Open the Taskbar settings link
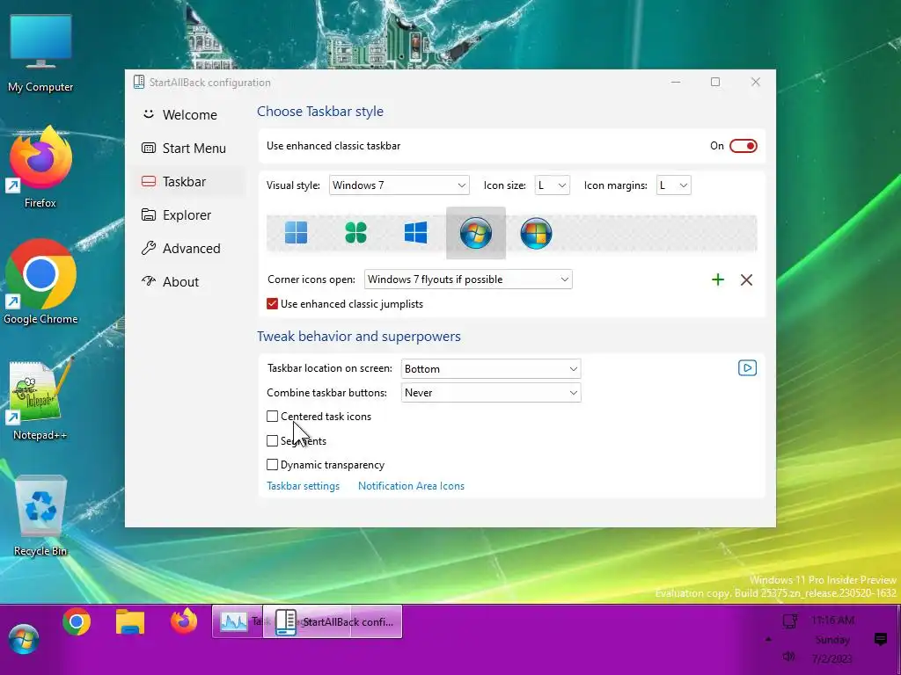Image resolution: width=901 pixels, height=675 pixels. click(x=303, y=485)
